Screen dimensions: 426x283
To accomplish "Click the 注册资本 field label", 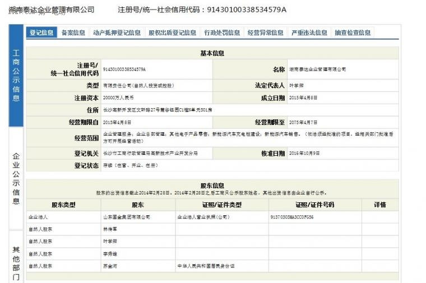I will (86, 98).
